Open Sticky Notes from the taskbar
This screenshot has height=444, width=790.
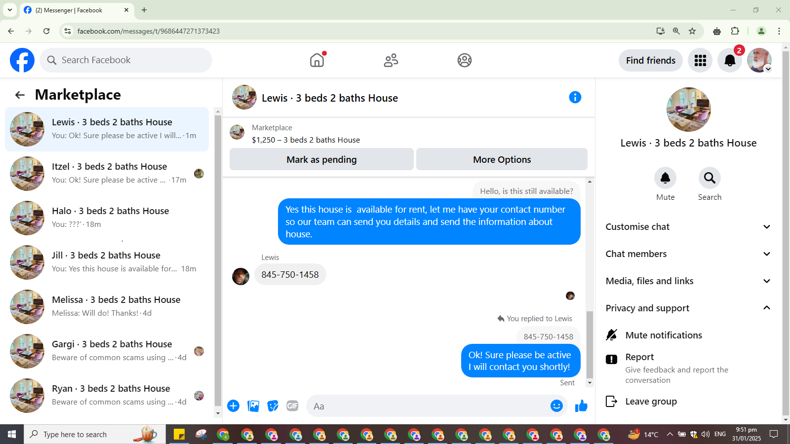(179, 434)
